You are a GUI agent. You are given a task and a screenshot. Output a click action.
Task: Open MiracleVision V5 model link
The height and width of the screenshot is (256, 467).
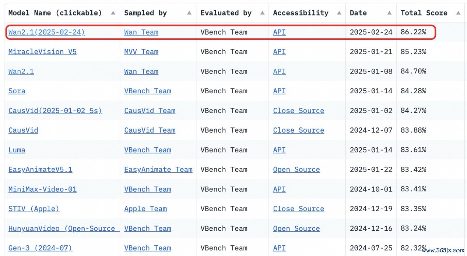pyautogui.click(x=42, y=52)
